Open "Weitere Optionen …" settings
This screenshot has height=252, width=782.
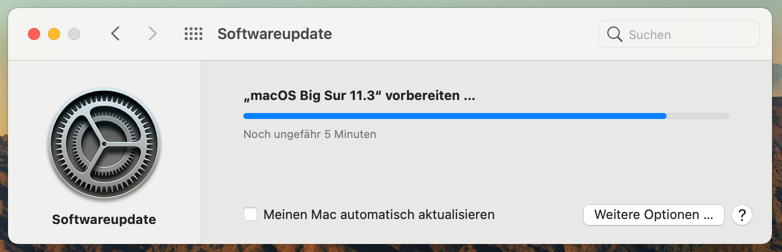click(653, 215)
